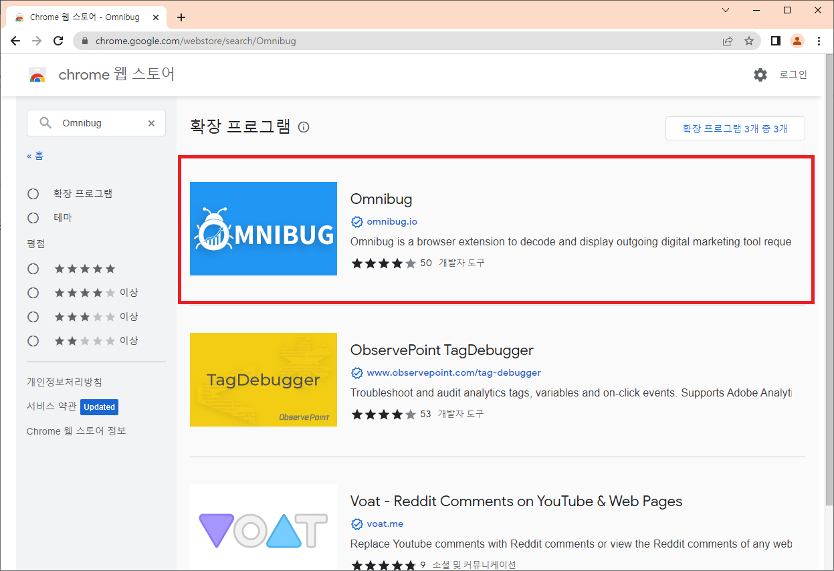The height and width of the screenshot is (571, 834).
Task: Open the Chrome three-dot menu
Action: tap(819, 41)
